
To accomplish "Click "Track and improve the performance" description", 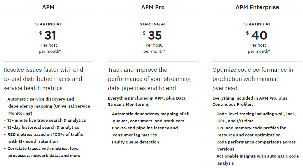I will 149,79.
